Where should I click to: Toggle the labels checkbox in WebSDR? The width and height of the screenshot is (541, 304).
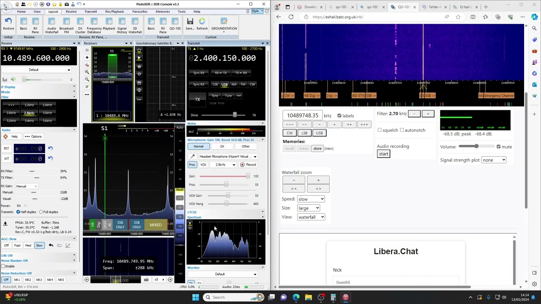click(x=339, y=116)
